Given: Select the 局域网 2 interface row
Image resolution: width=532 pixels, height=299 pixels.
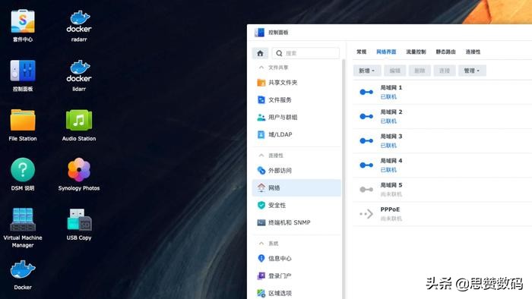Looking at the screenshot, I should coord(442,116).
